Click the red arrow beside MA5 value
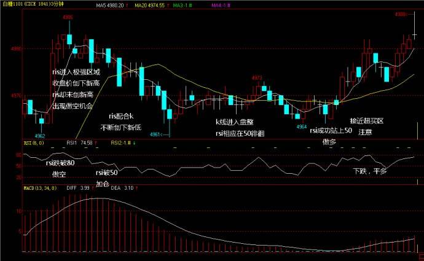The image size is (424, 261). pos(127,4)
